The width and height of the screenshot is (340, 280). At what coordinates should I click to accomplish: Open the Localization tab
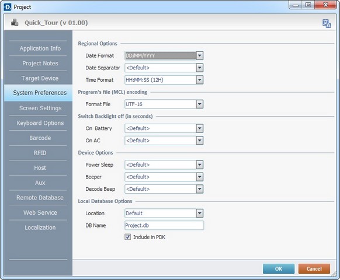click(40, 228)
